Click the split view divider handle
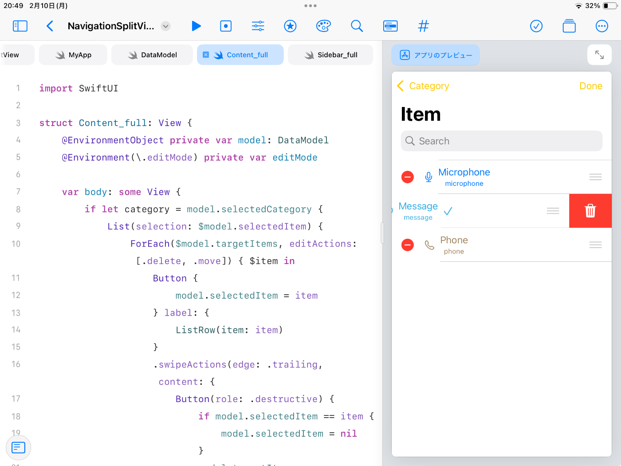 (382, 233)
